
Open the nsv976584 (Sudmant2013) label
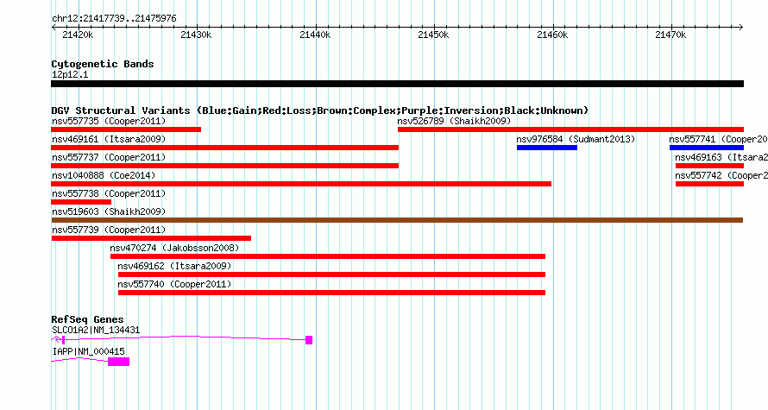pyautogui.click(x=576, y=139)
